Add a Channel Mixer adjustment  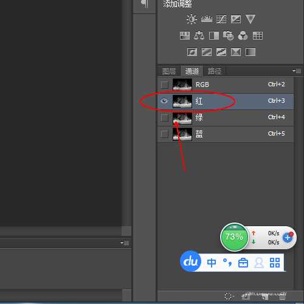point(243,36)
